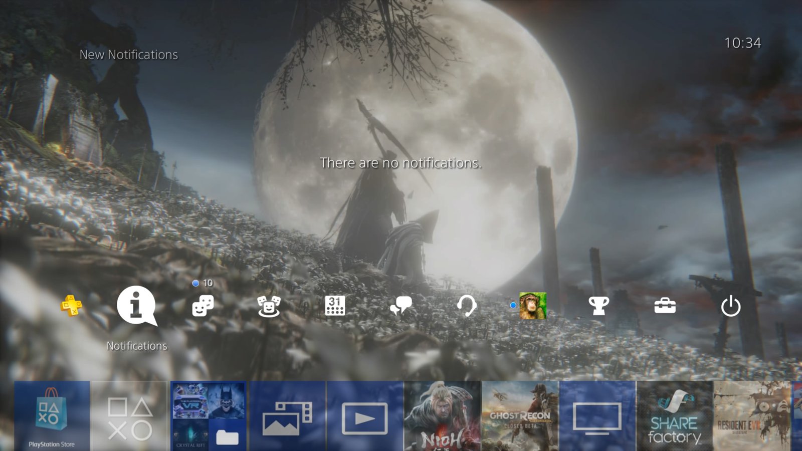802x451 pixels.
Task: Open the Trophies cup icon
Action: (598, 306)
